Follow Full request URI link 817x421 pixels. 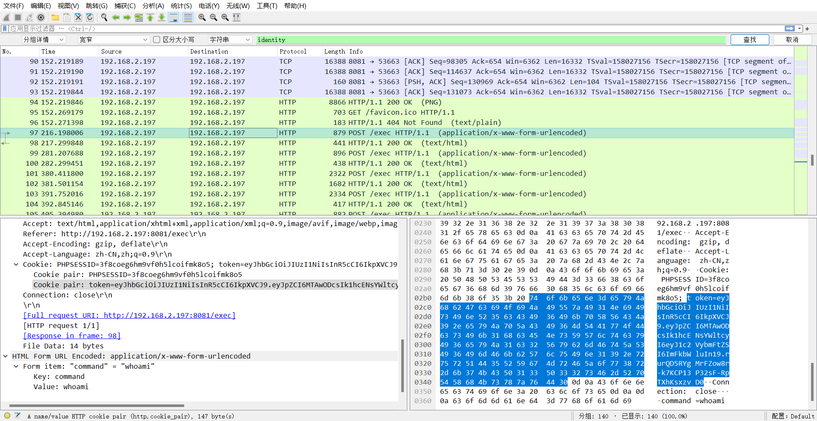129,315
